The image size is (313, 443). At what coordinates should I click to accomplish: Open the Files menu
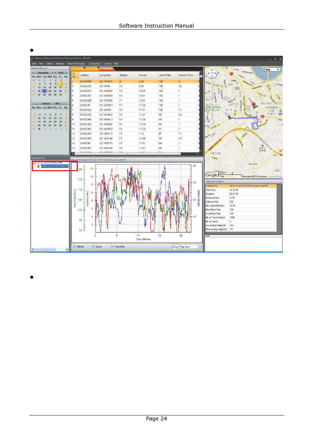tap(41, 64)
